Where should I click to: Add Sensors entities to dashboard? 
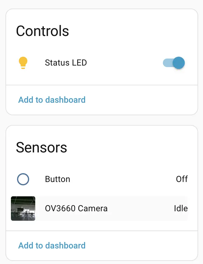point(52,245)
